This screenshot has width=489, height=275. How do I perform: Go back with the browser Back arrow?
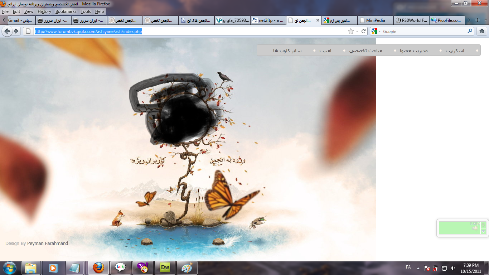point(7,31)
